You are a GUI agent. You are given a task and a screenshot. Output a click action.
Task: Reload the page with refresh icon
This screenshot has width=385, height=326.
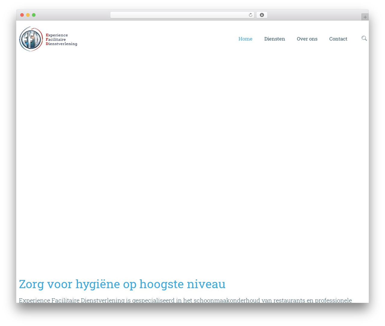click(250, 15)
